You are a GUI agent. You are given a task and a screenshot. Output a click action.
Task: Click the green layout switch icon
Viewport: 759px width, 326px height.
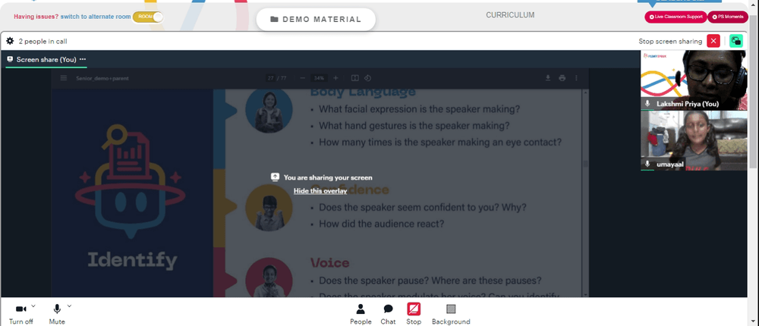point(735,41)
